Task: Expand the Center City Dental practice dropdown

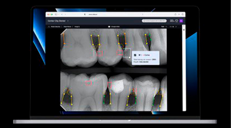Action: 68,21
